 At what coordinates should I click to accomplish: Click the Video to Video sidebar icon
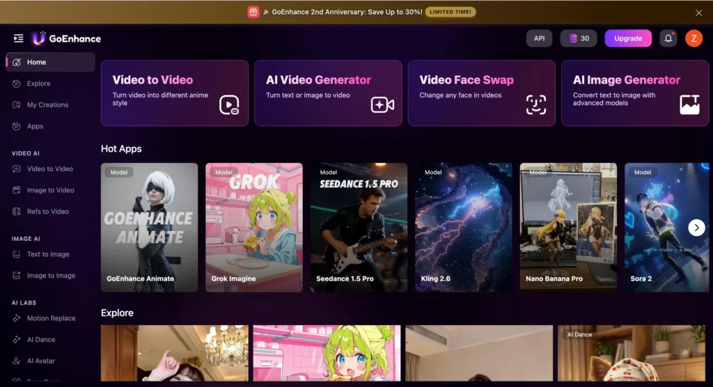(17, 168)
